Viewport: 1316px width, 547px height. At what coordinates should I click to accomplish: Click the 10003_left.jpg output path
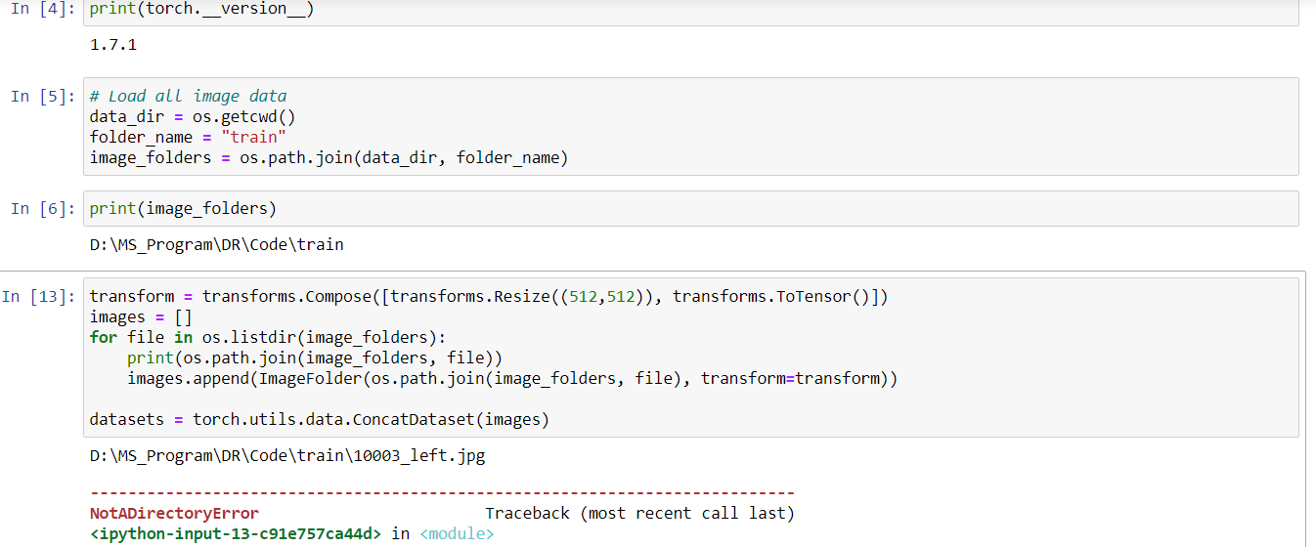pos(286,455)
